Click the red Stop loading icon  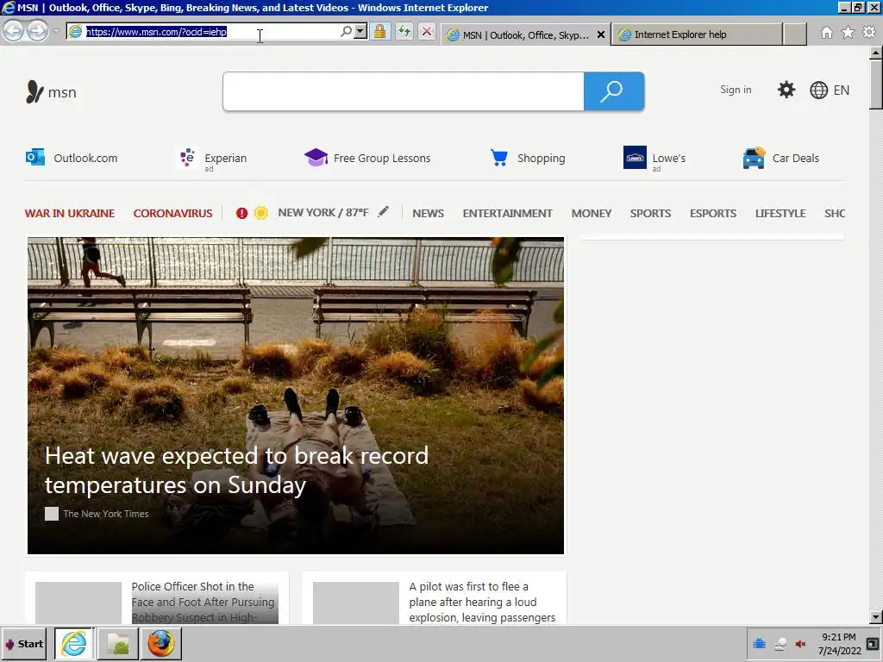click(x=428, y=32)
